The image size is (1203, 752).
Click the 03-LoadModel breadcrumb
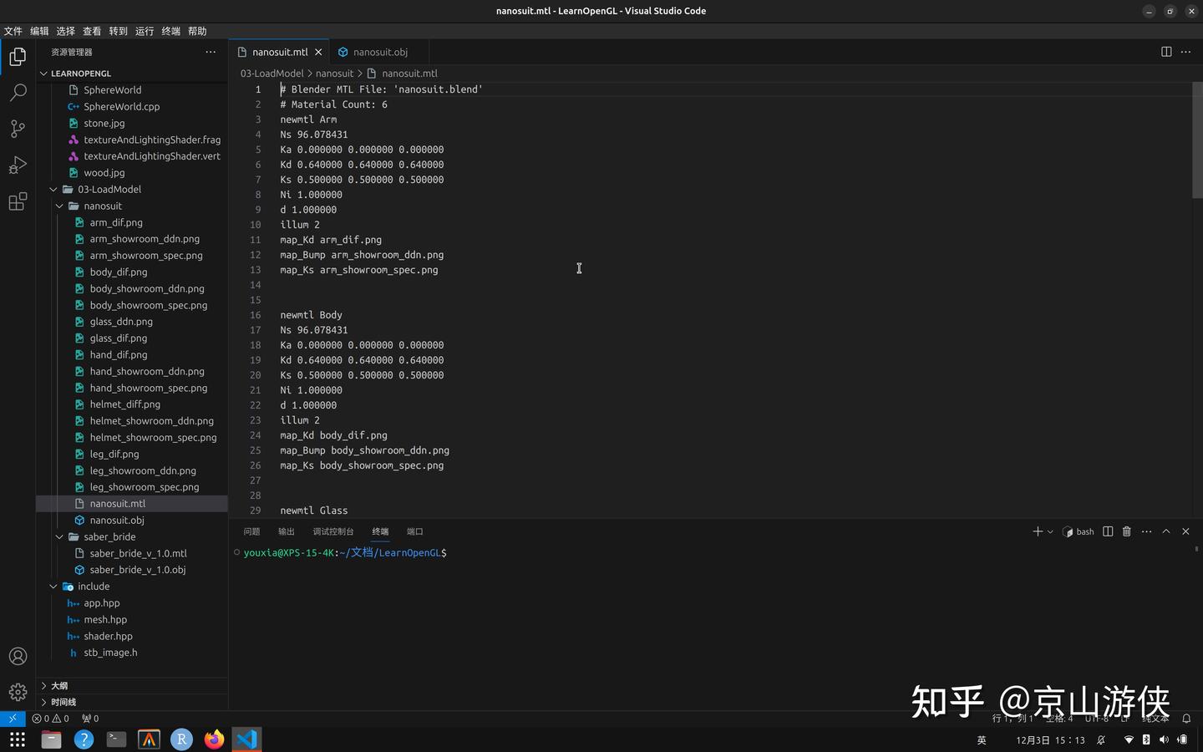[x=272, y=73]
